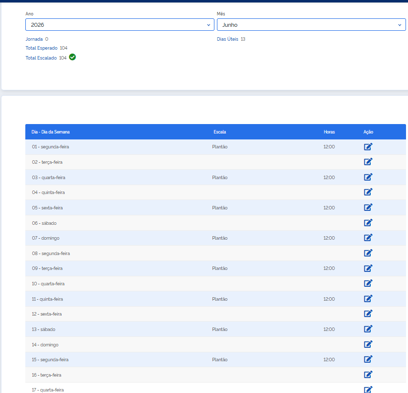408x393 pixels.
Task: Edit the 10 - quarta-feira row
Action: [368, 283]
